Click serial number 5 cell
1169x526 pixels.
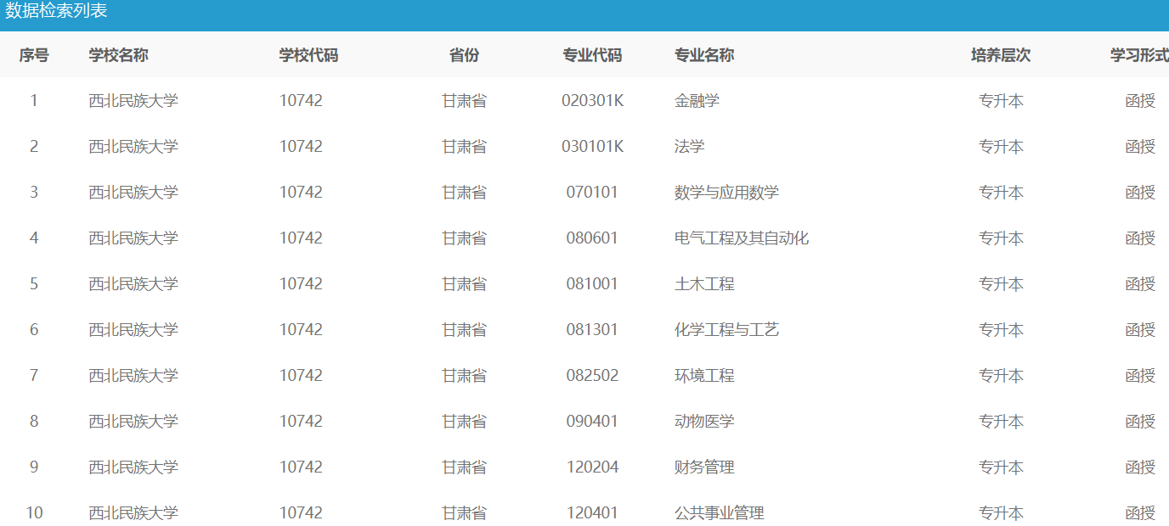click(x=34, y=284)
